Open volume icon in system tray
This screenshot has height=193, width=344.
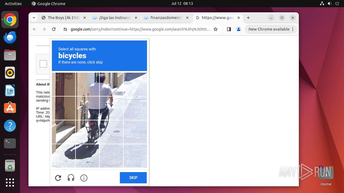click(x=329, y=3)
